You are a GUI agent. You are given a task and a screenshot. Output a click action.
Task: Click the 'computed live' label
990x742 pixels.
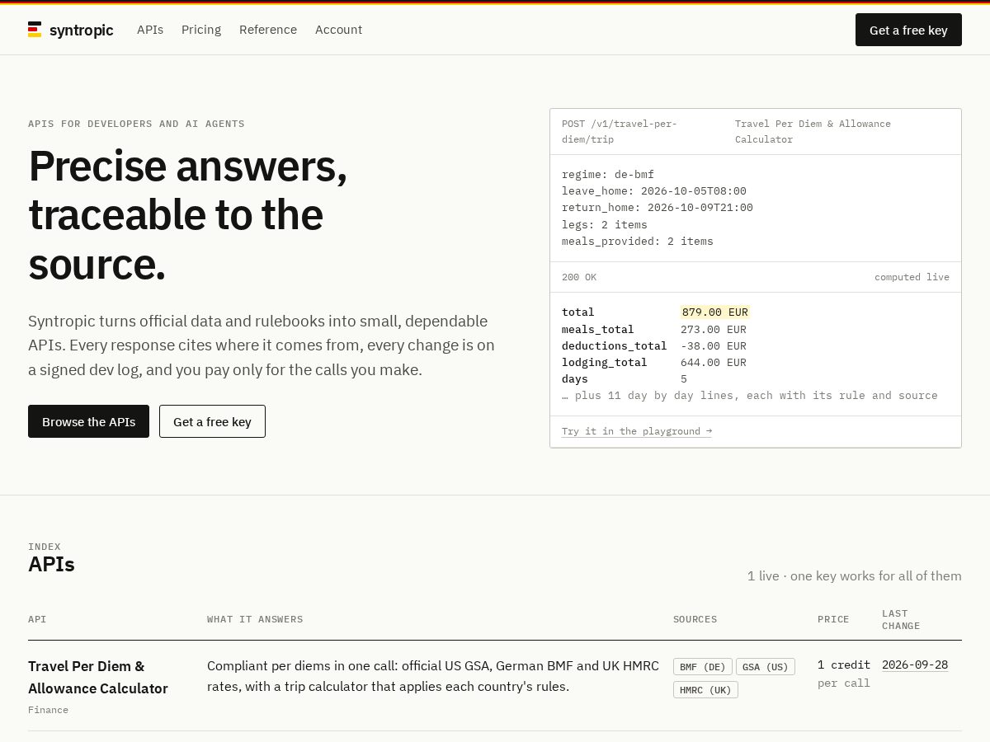[x=912, y=277]
